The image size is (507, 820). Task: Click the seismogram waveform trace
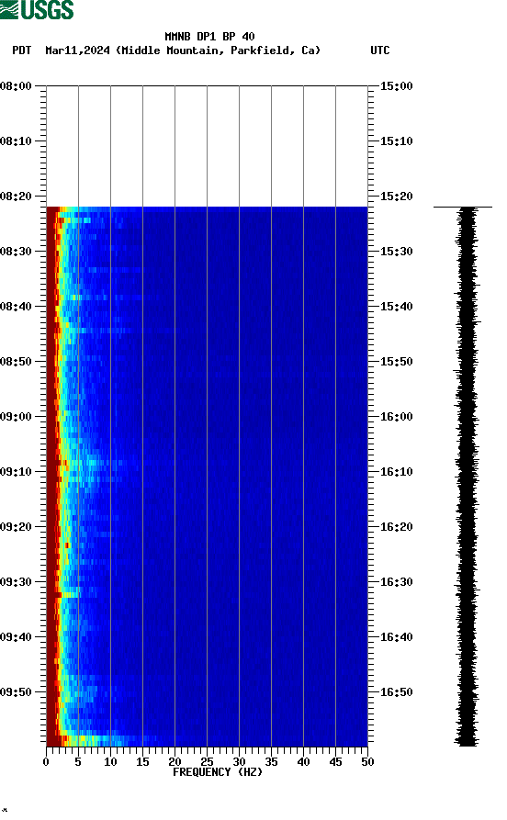point(467,477)
